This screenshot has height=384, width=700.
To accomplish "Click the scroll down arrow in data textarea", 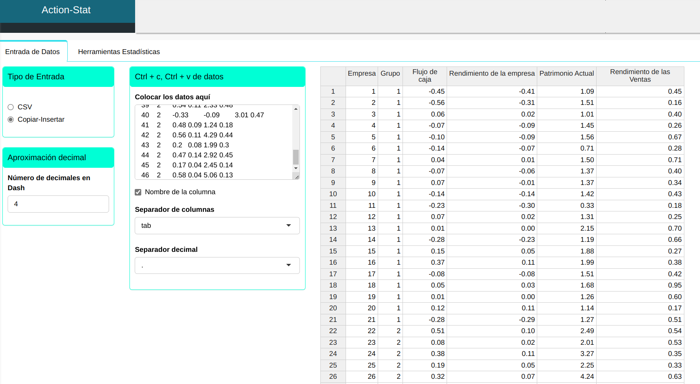I will pyautogui.click(x=296, y=168).
